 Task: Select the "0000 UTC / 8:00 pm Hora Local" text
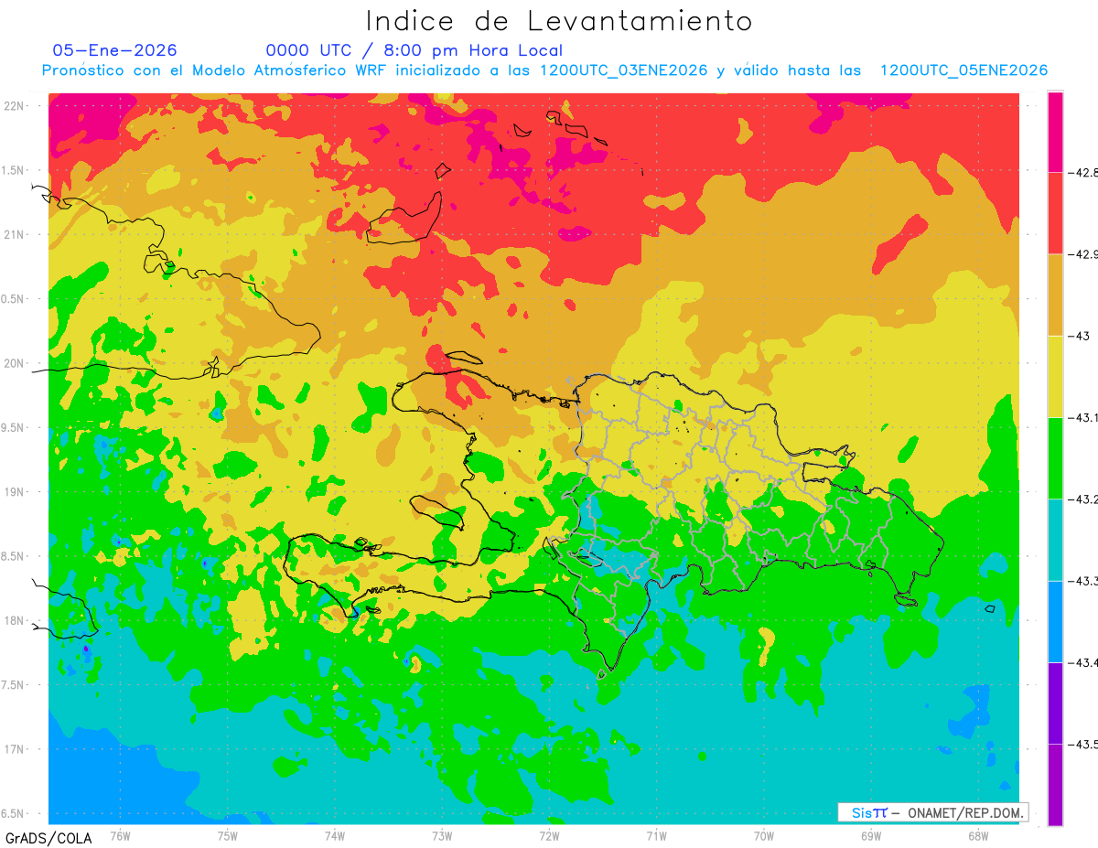point(414,51)
